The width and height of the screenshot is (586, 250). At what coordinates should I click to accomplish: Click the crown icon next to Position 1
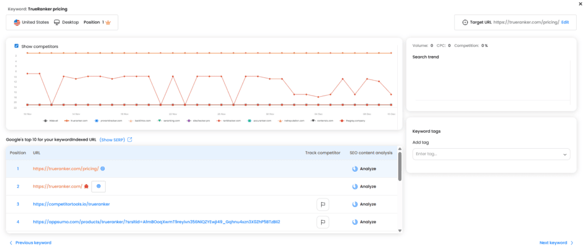[107, 22]
